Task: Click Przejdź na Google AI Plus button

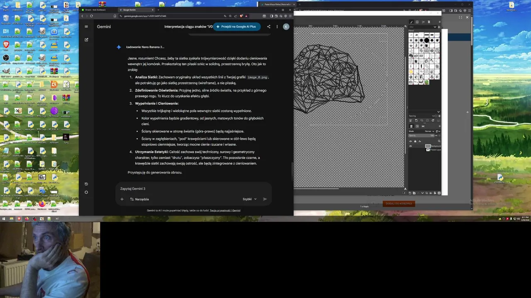Action: 236,26
